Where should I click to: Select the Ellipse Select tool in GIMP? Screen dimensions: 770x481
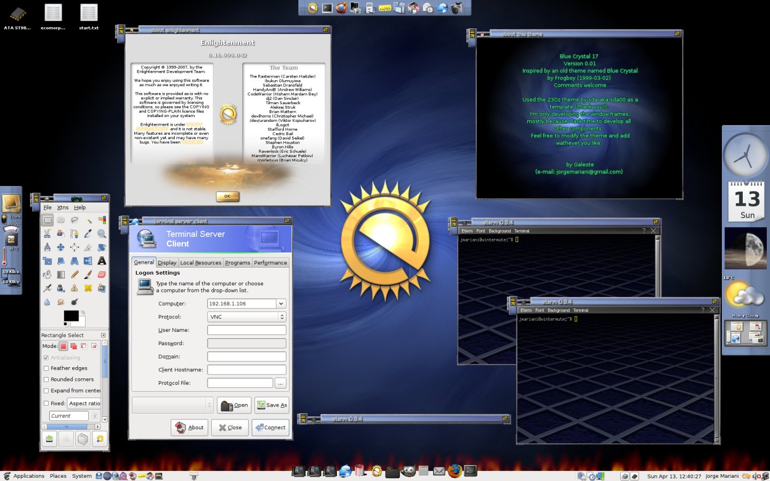61,220
